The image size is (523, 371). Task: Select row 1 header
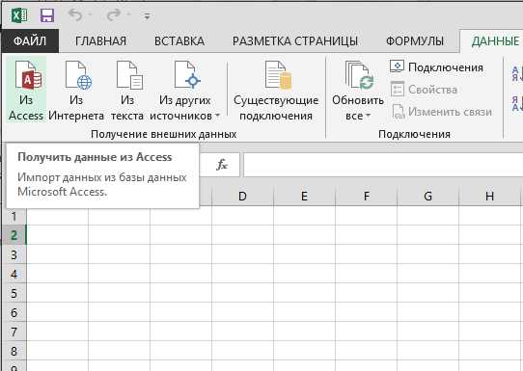pyautogui.click(x=14, y=216)
